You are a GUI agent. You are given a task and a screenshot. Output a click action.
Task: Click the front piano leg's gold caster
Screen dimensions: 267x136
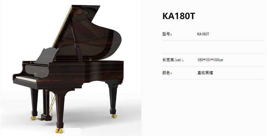pyautogui.click(x=59, y=131)
